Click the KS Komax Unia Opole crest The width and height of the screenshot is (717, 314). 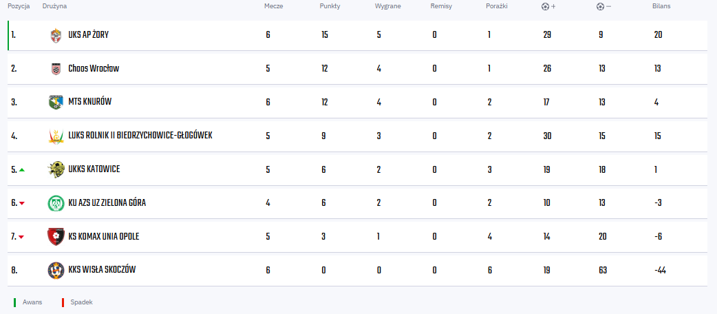[x=56, y=236]
